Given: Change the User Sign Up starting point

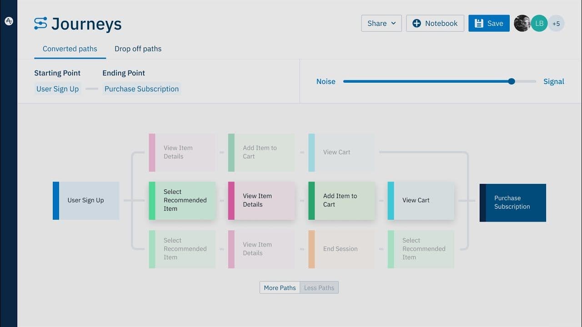Looking at the screenshot, I should tap(57, 89).
